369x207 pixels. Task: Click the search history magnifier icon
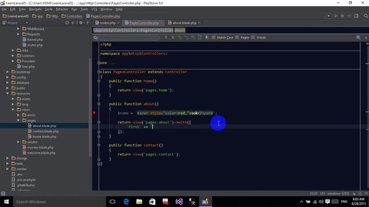(96, 37)
